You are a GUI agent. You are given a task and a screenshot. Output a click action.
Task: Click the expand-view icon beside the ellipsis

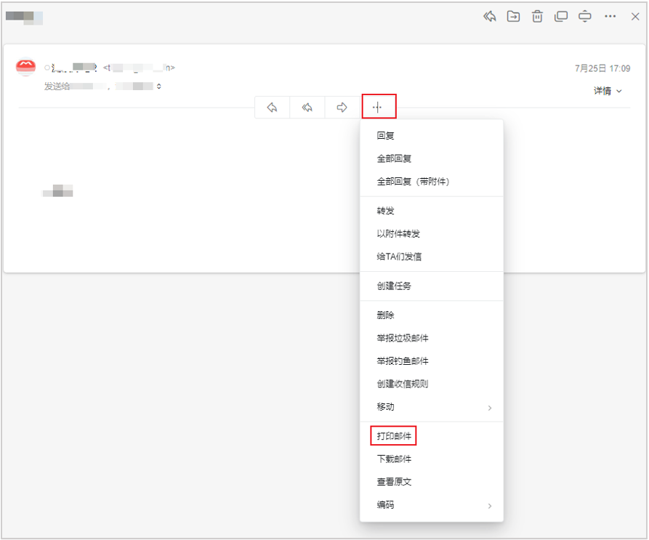585,16
